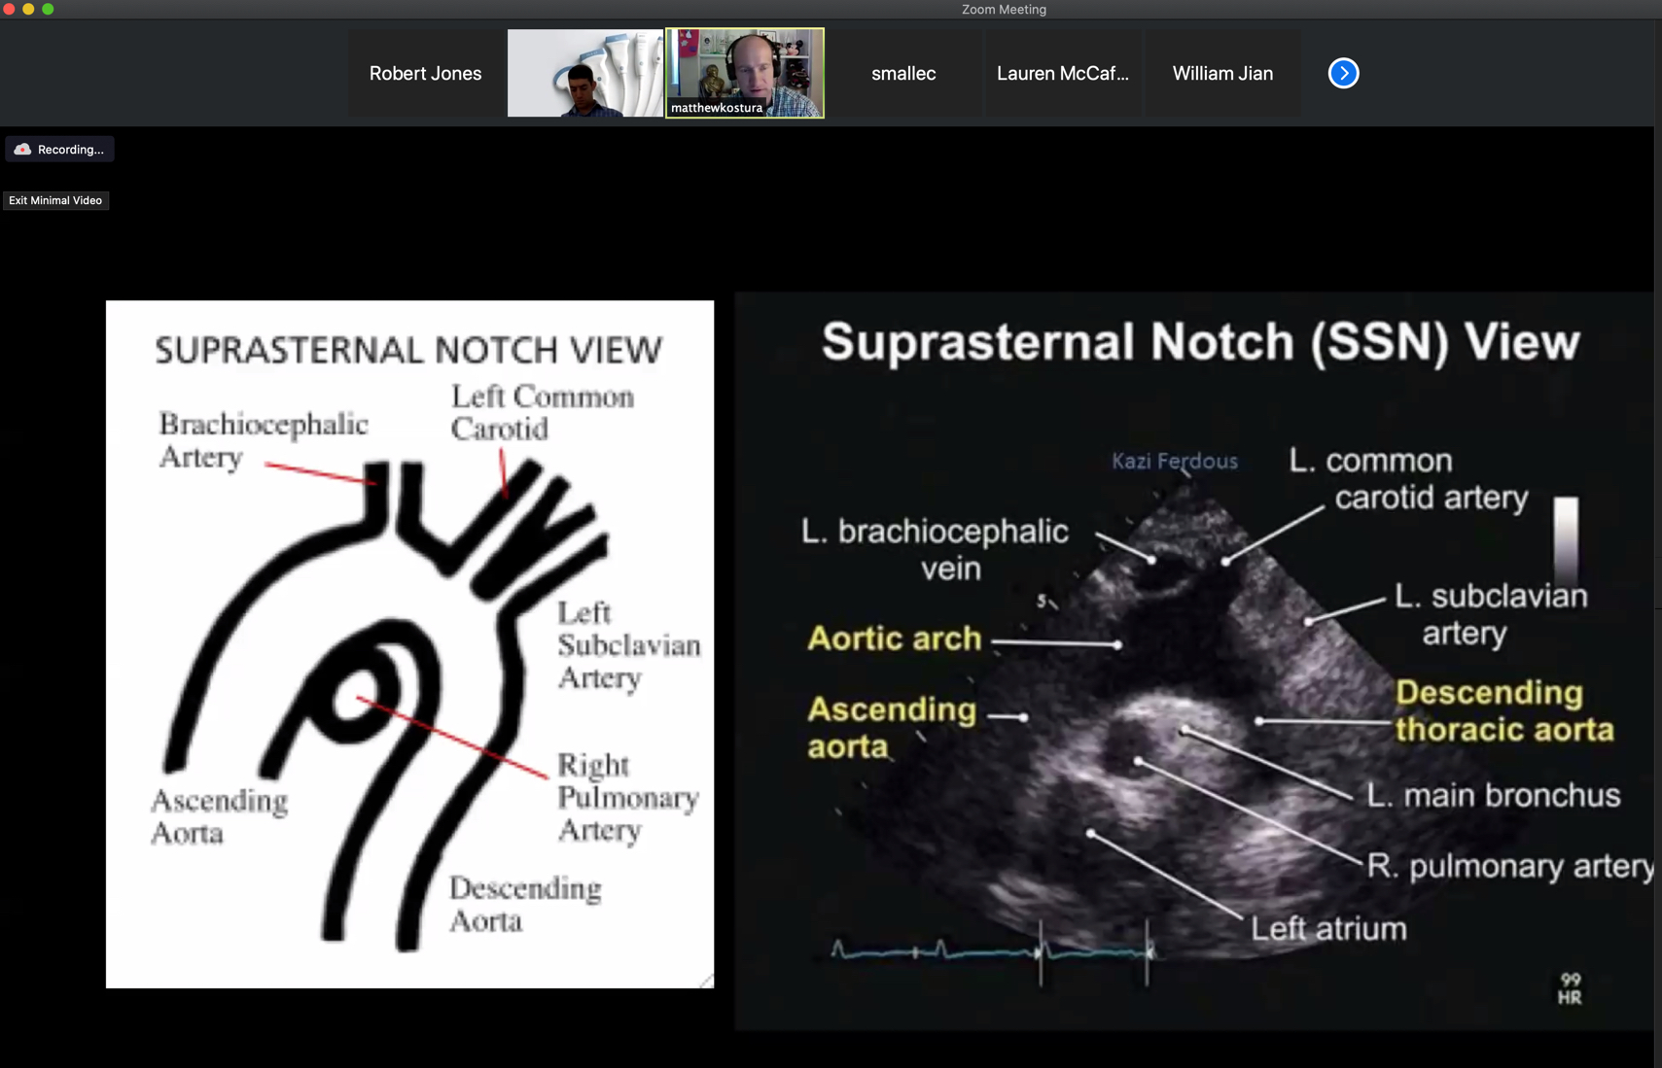Click the smallec participant name
1662x1068 pixels.
tap(902, 72)
